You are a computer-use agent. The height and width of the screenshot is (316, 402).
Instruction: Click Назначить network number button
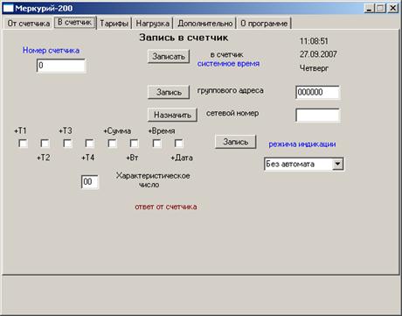click(172, 115)
